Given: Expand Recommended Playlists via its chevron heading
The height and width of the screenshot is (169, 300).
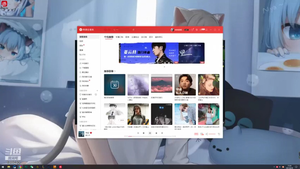Looking at the screenshot, I should point(110,71).
